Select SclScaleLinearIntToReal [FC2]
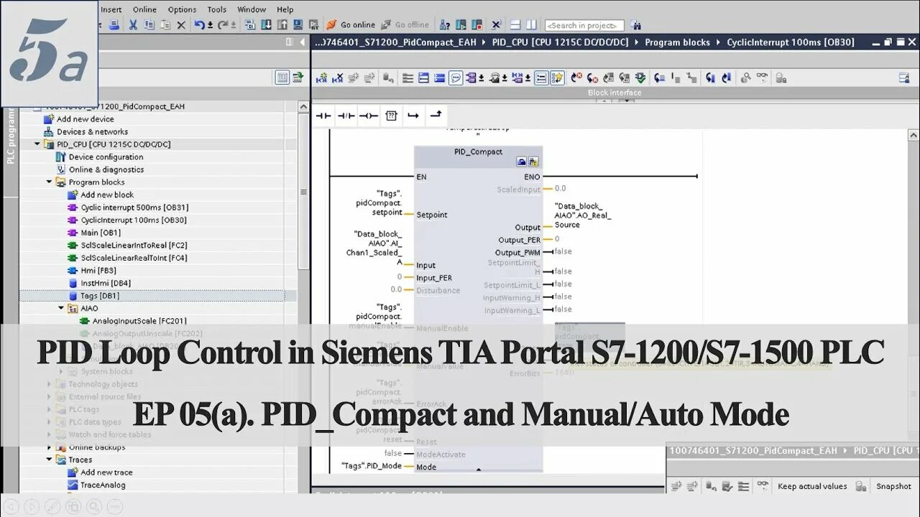 [x=134, y=246]
